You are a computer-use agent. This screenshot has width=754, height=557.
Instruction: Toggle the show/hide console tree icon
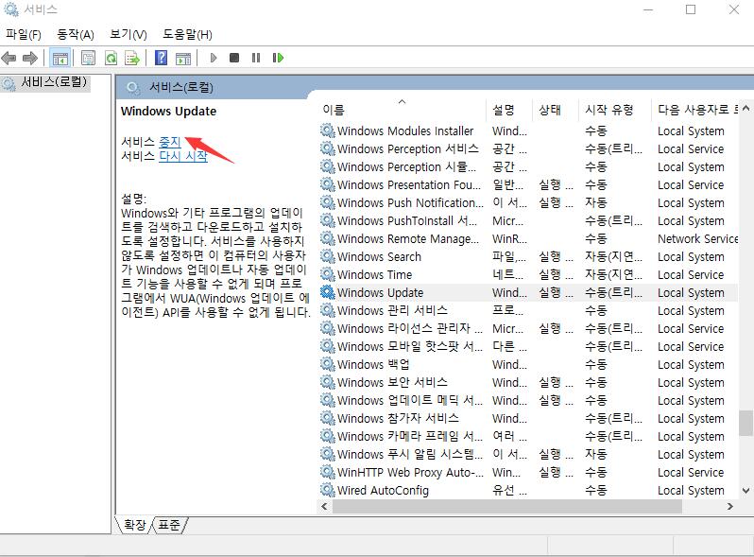60,58
